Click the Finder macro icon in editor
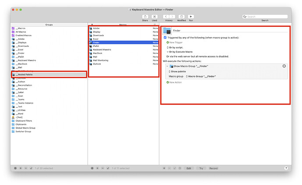The height and width of the screenshot is (185, 302). point(167,31)
